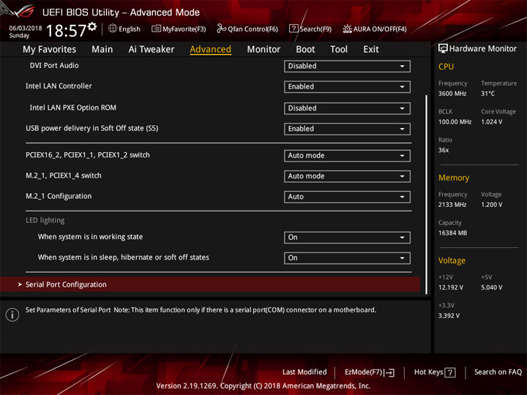527x395 pixels.
Task: Select the Advanced tab
Action: (210, 50)
